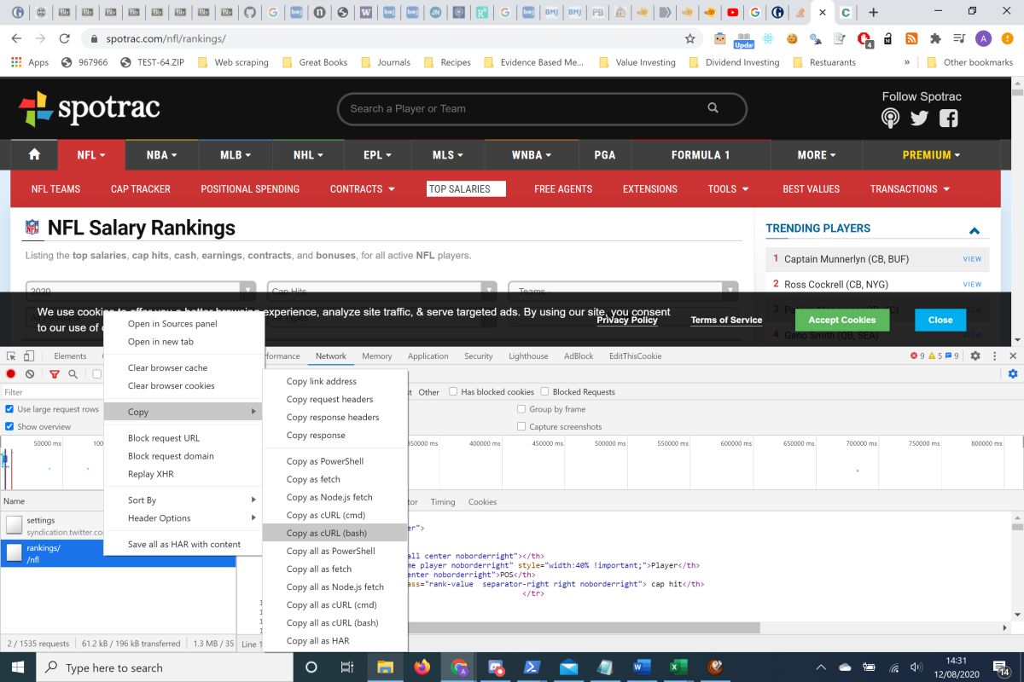1024x682 pixels.
Task: Open the MORE dropdown menu
Action: (x=817, y=154)
